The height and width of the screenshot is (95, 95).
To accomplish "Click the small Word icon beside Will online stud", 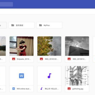I will 14,89.
